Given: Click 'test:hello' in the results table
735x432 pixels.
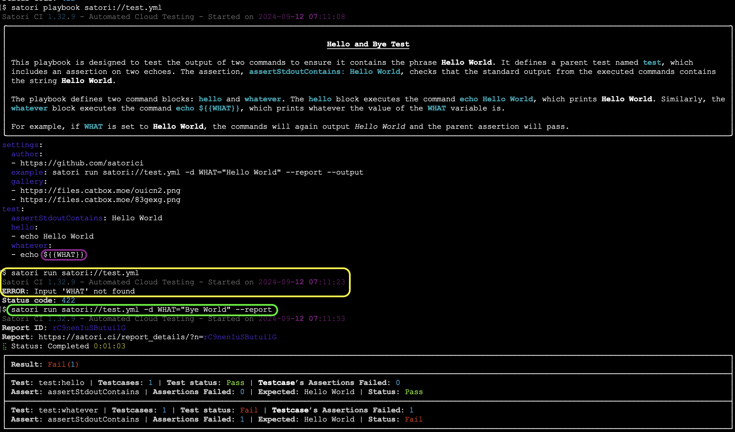Looking at the screenshot, I should 61,383.
